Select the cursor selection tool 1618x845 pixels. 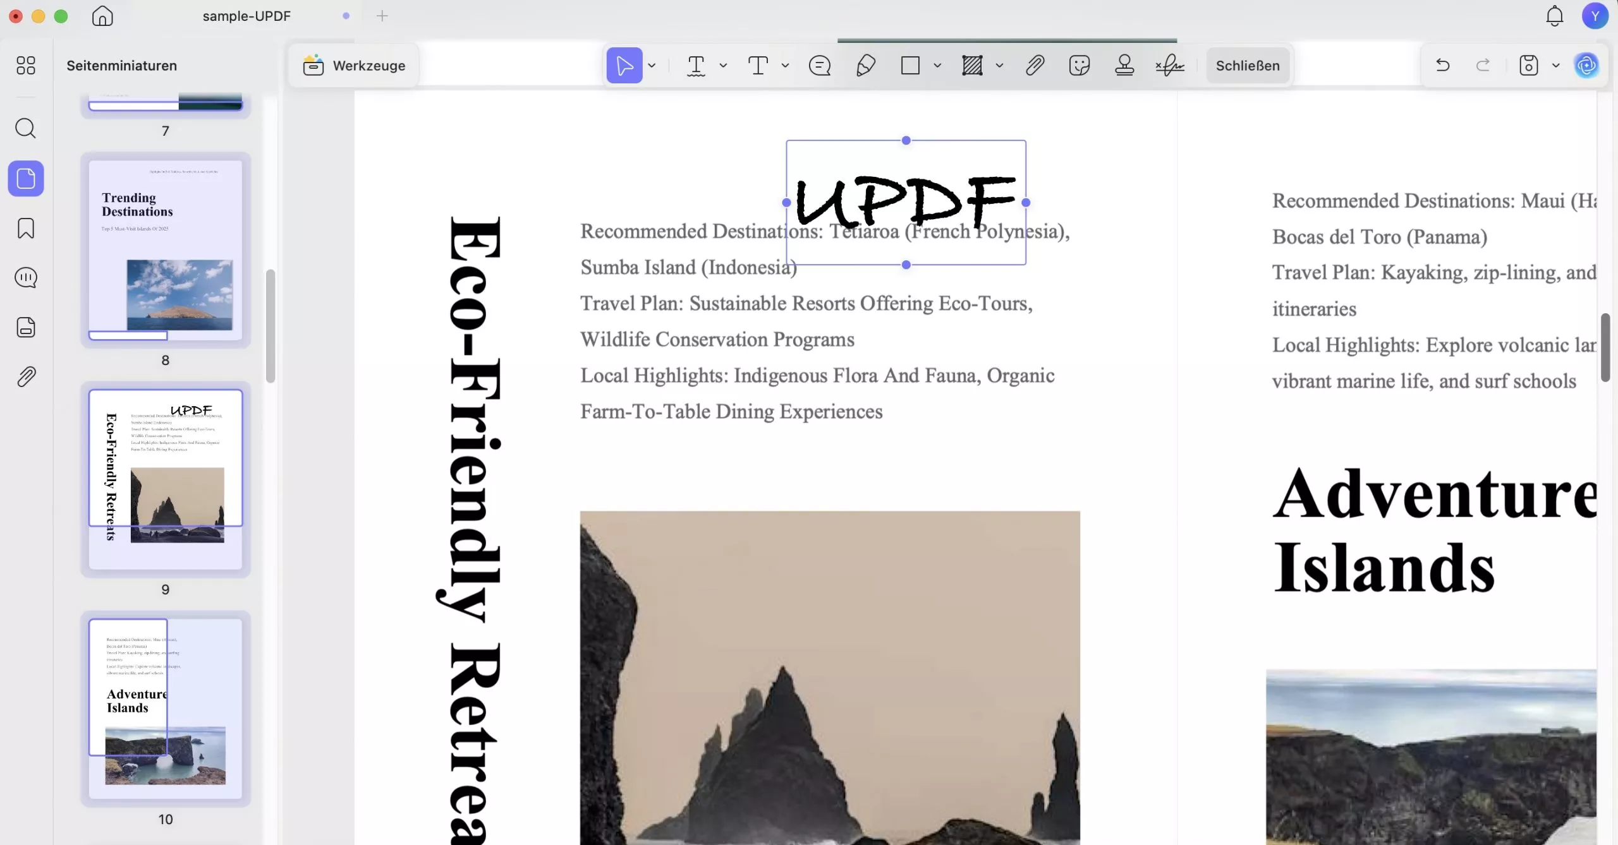coord(624,66)
